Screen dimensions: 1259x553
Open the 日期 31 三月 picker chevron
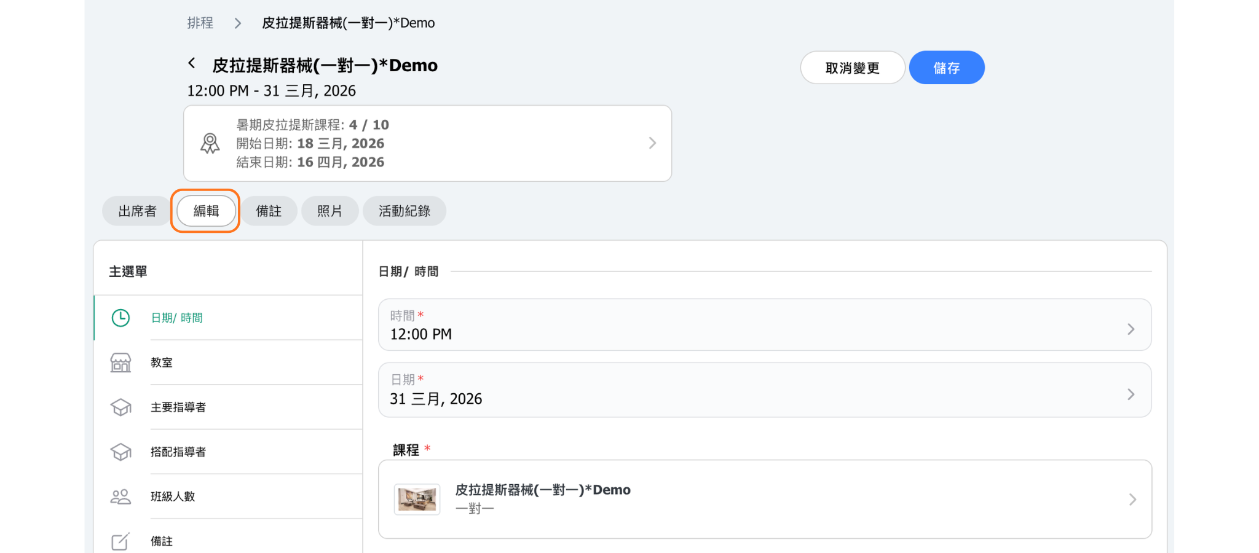pos(1131,394)
